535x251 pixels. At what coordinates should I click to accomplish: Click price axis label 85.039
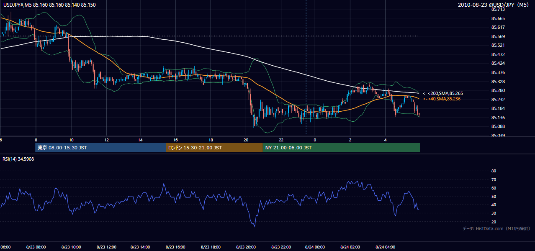498,136
